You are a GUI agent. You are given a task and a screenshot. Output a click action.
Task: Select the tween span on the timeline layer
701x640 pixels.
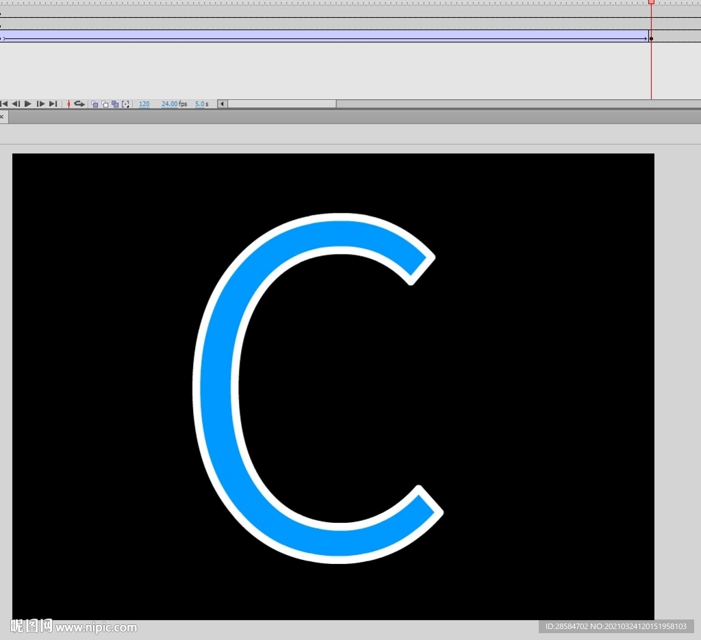324,36
